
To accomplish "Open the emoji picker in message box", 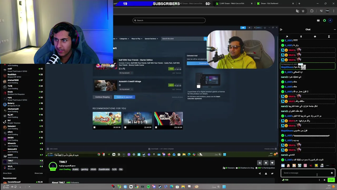I will (332, 173).
